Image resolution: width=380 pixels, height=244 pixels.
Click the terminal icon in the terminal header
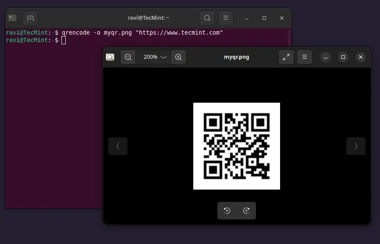coord(13,18)
